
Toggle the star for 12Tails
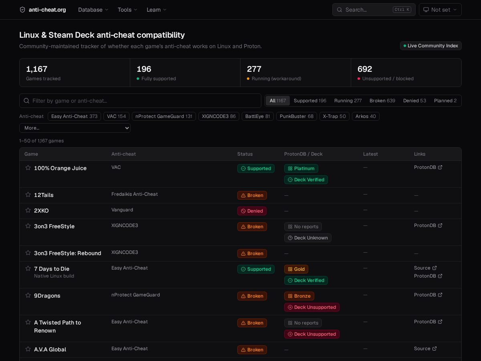[x=28, y=195]
